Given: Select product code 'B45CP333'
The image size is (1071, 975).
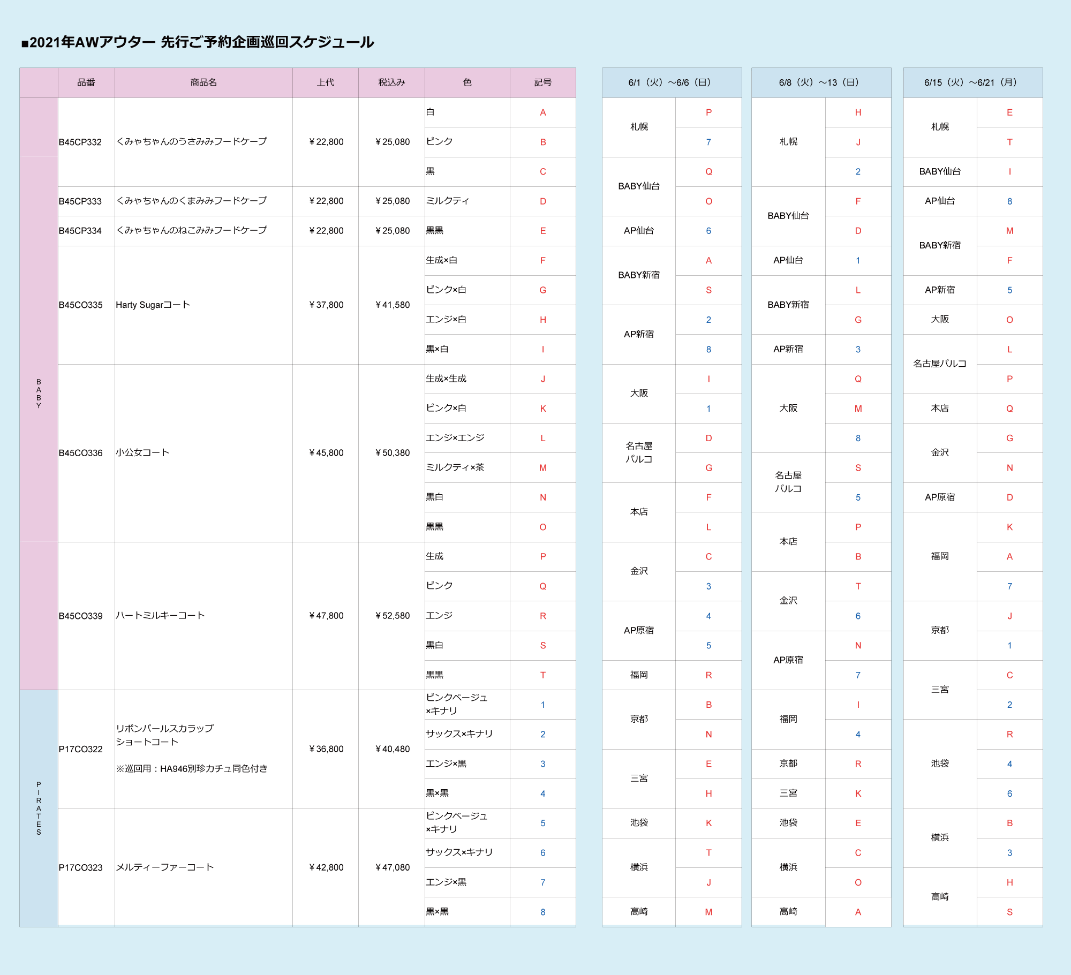Looking at the screenshot, I should [80, 201].
